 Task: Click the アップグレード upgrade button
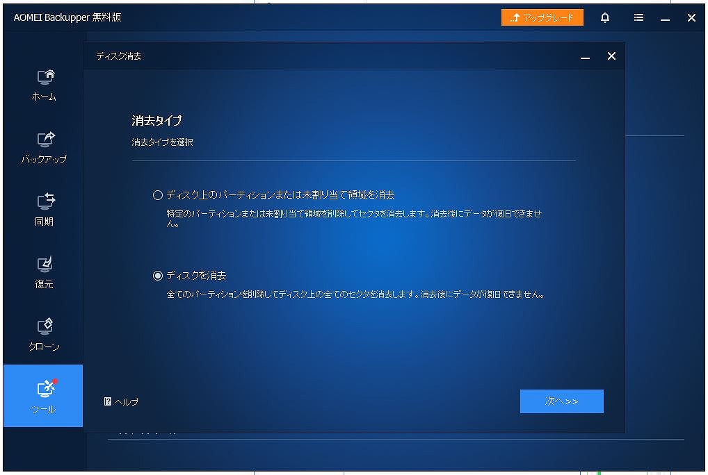(x=542, y=17)
